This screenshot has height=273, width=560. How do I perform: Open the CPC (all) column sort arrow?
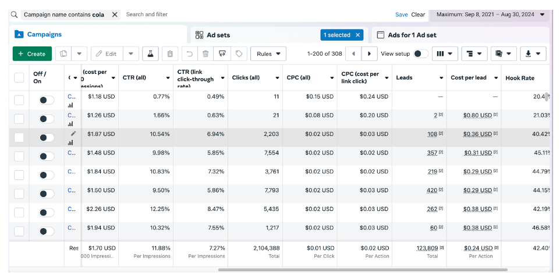pos(332,78)
